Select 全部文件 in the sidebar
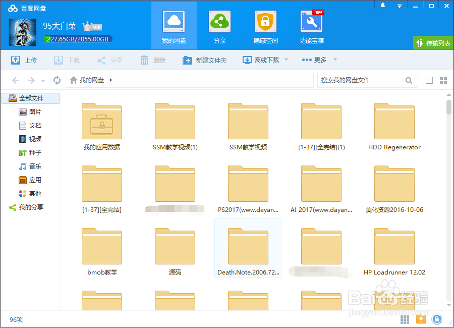Screen dimensions: 454x328 pos(31,98)
